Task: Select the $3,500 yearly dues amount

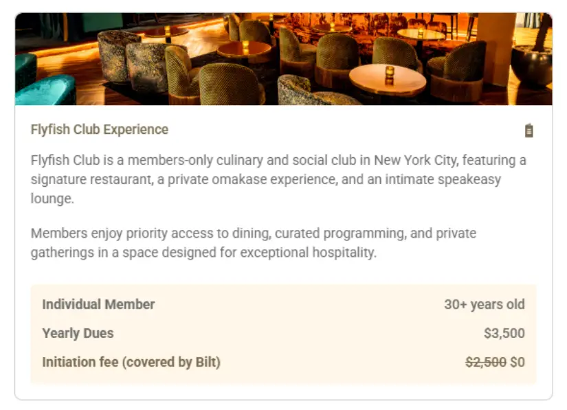Action: click(504, 333)
